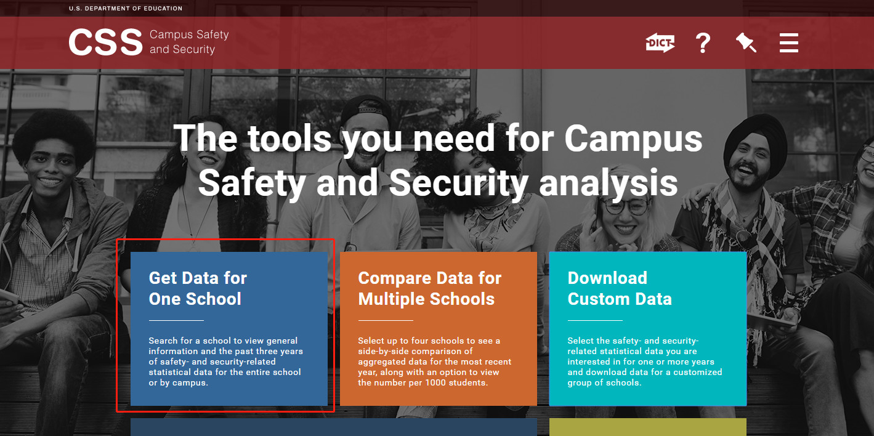Open Get Data for One School heading
Screen dimensions: 874x436
pos(198,288)
